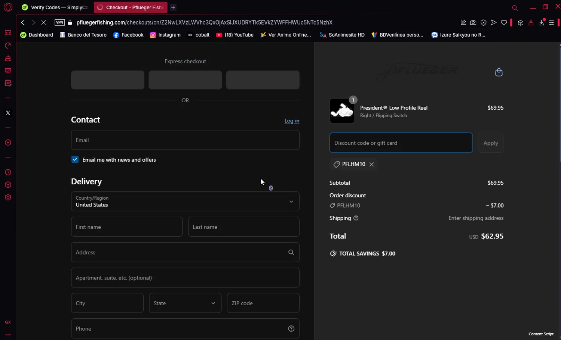The width and height of the screenshot is (561, 340).
Task: Click the First name field
Action: pyautogui.click(x=127, y=227)
